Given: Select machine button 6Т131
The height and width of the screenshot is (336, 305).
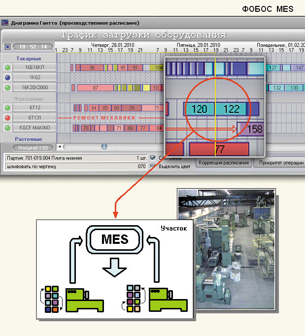Looking at the screenshot, I should click(34, 118).
